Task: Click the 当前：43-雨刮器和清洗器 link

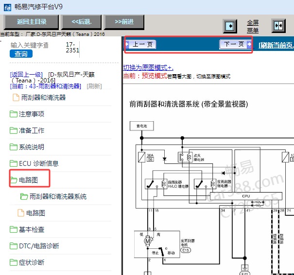Action: click(x=45, y=86)
